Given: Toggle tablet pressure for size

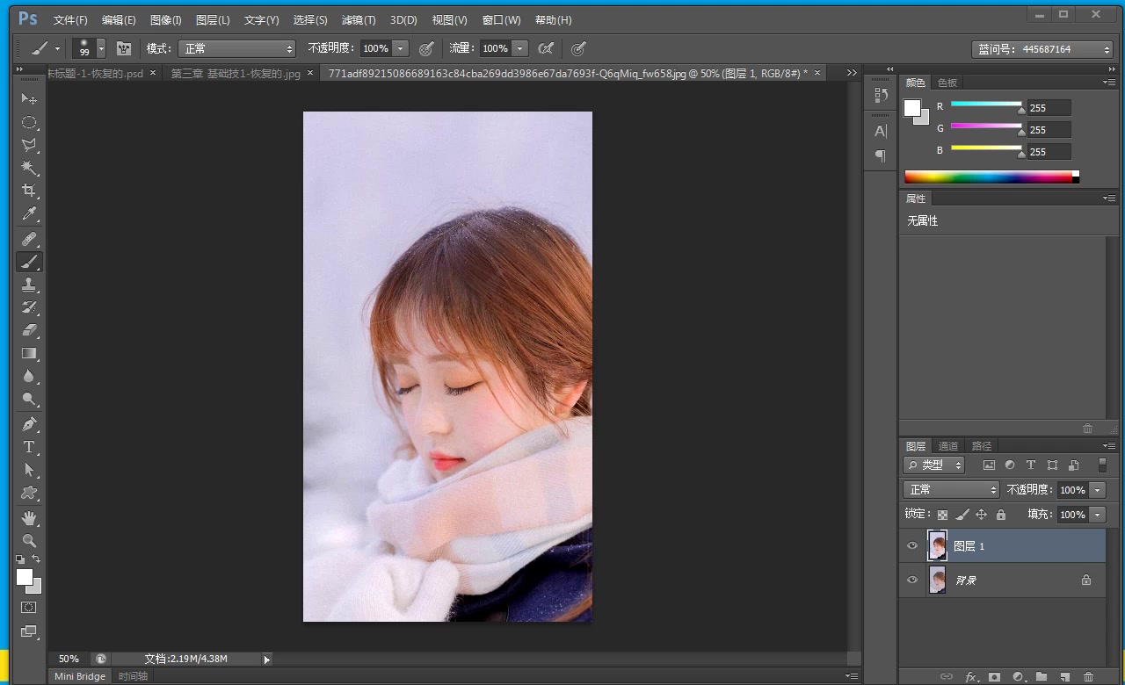Looking at the screenshot, I should [x=578, y=49].
